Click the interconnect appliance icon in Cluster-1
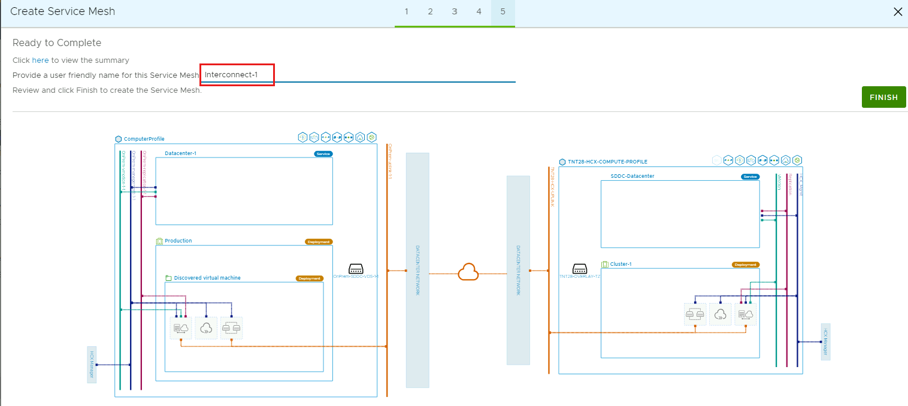 coord(746,314)
